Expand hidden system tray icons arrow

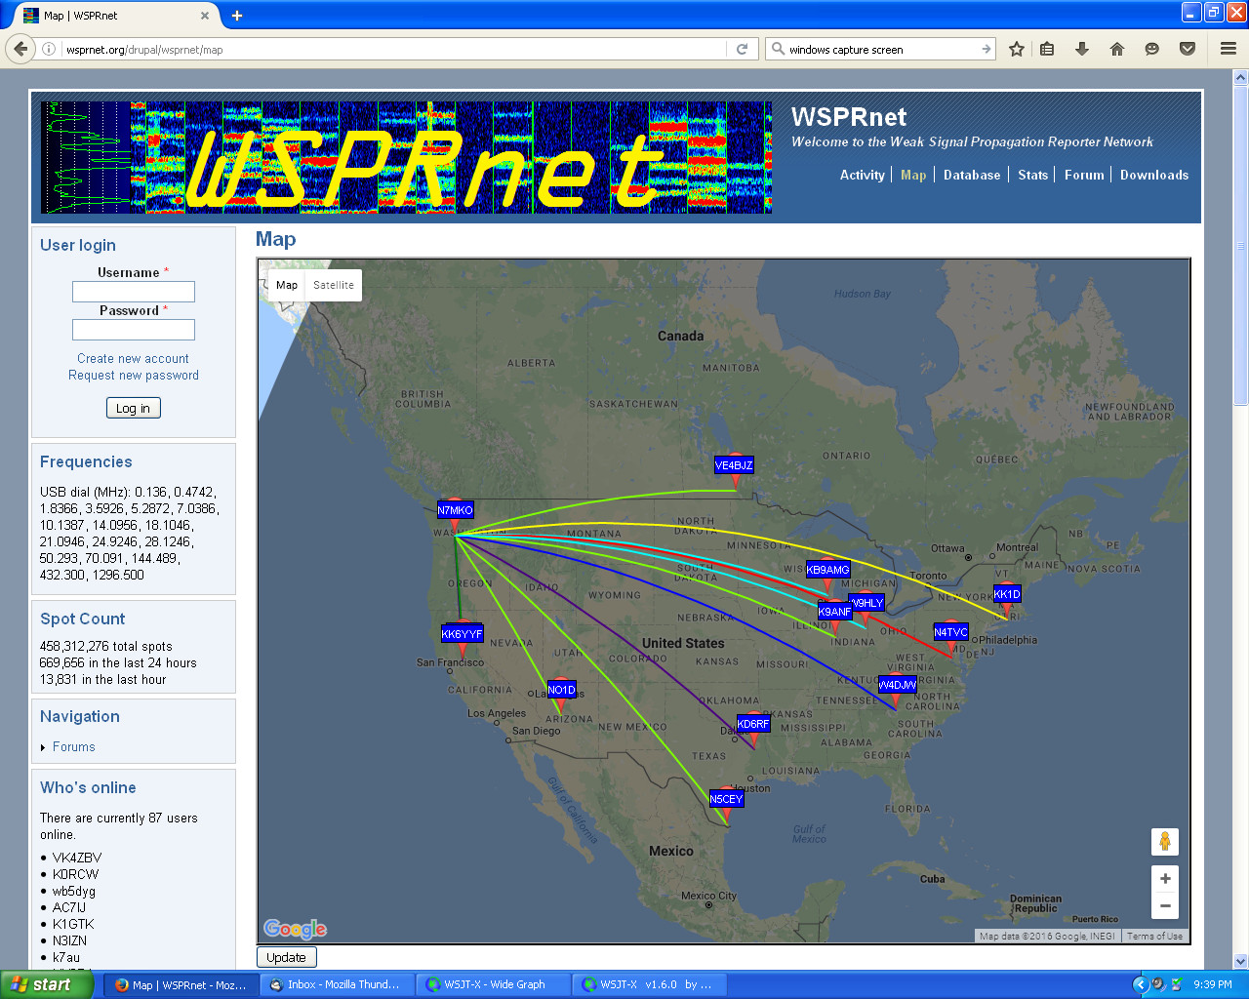pos(1139,984)
